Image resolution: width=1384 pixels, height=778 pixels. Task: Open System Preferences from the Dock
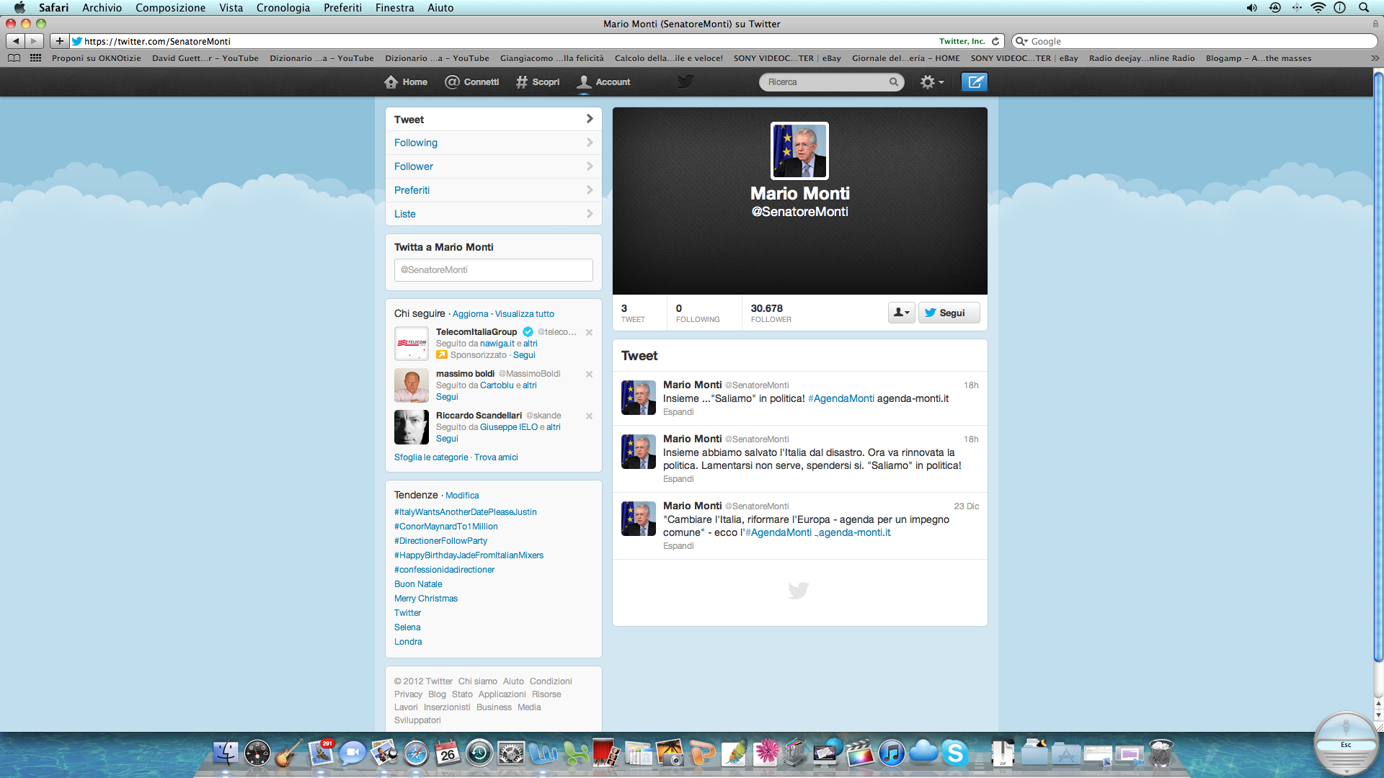(x=511, y=754)
